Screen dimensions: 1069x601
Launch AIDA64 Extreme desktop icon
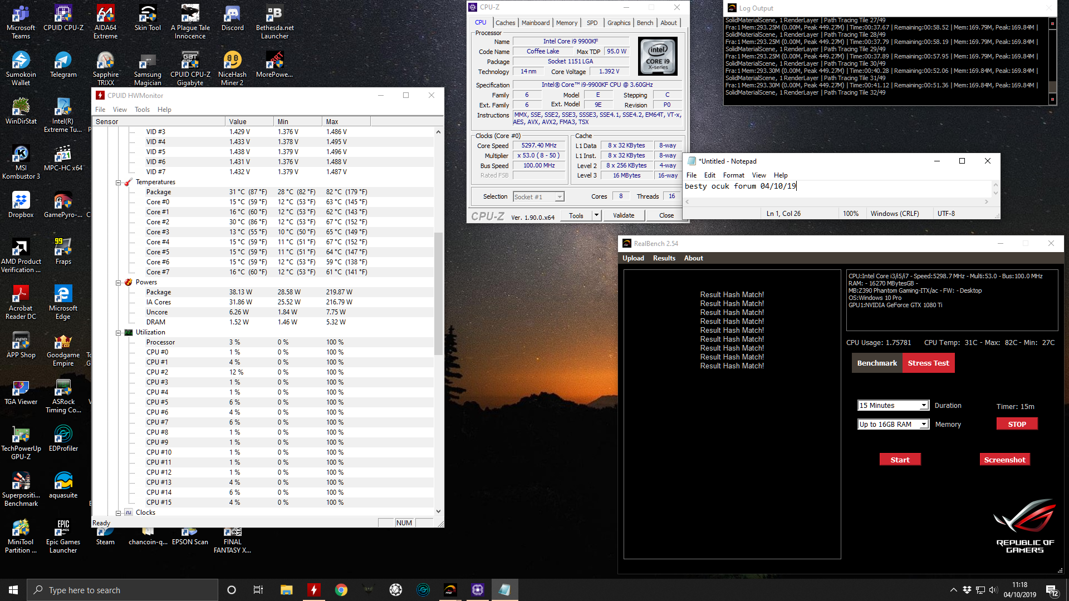click(105, 22)
